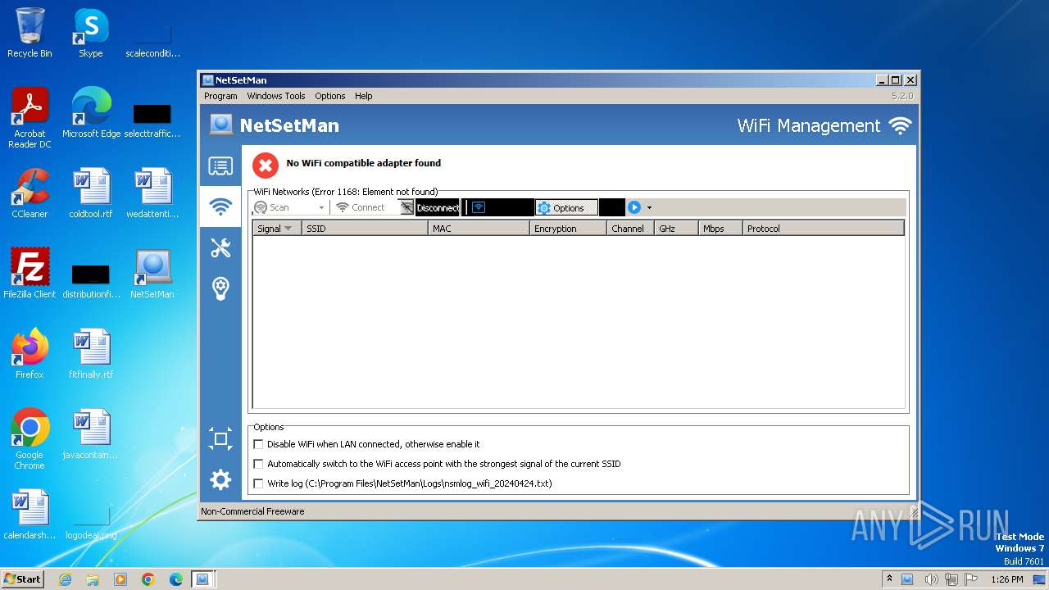
Task: Expand the dropdown arrow beside play button
Action: 649,208
